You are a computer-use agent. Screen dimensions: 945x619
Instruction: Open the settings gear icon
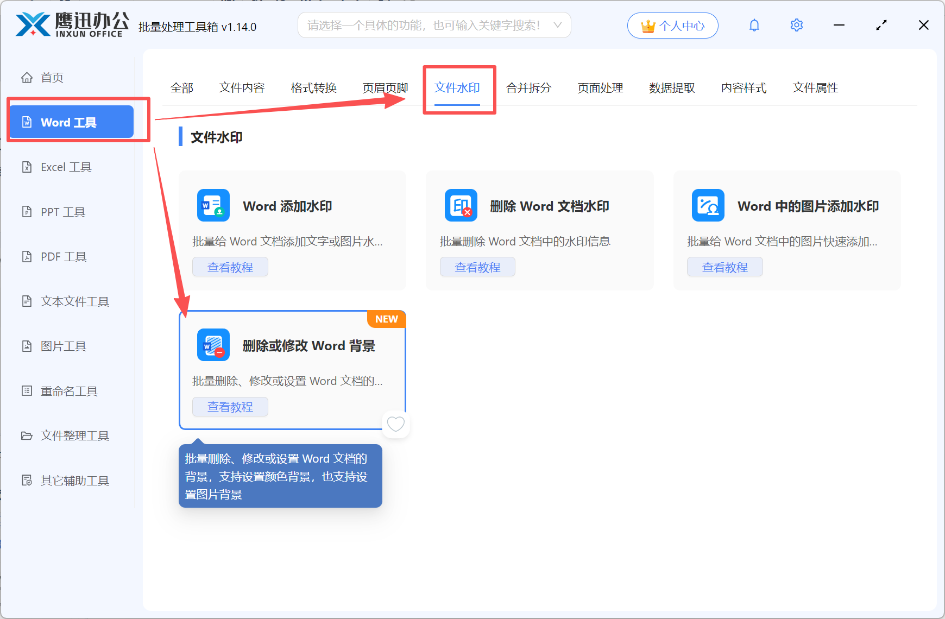796,25
